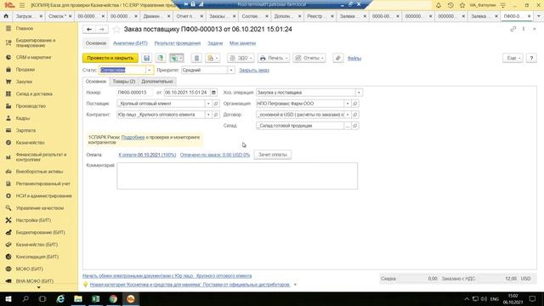
Task: Click the favorites star beside the order title
Action: (x=116, y=30)
